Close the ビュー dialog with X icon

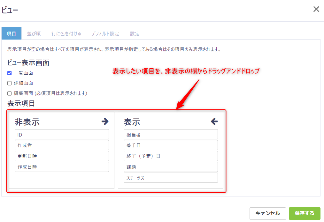tap(316, 9)
